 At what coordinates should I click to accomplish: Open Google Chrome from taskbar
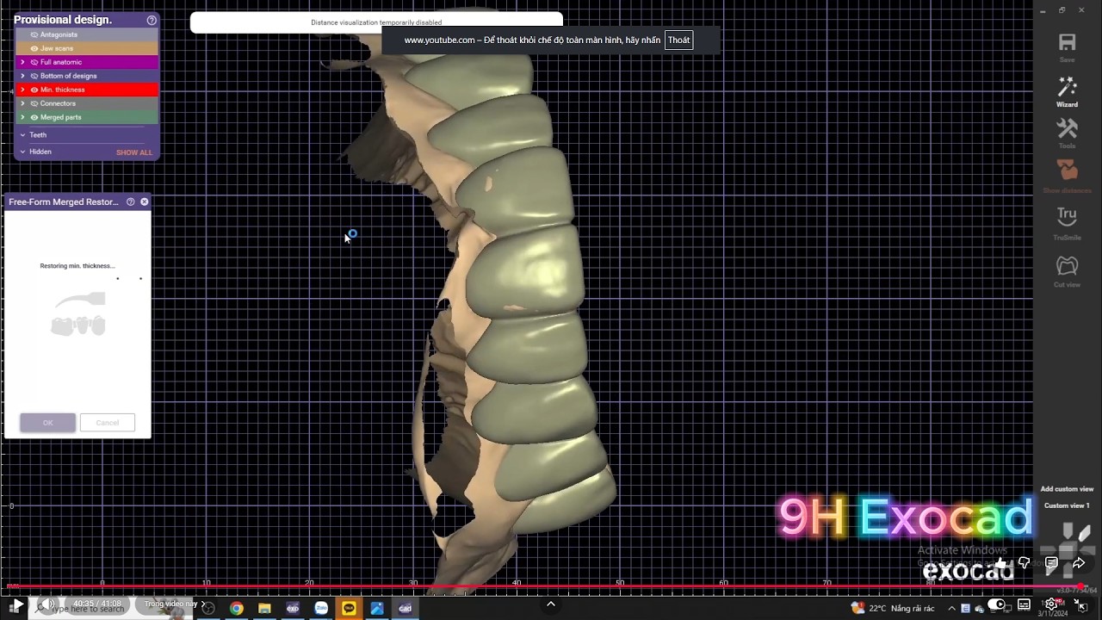tap(237, 608)
